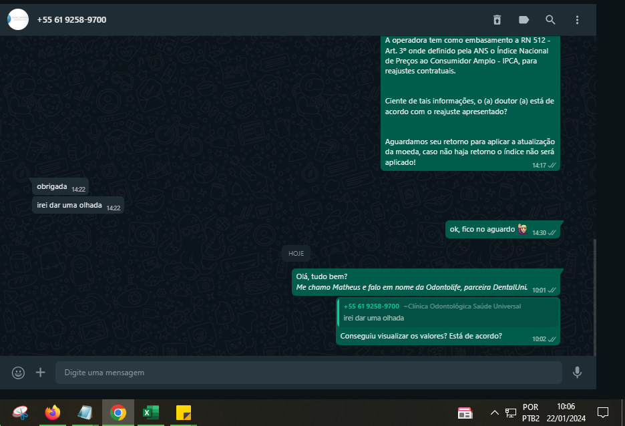Start recording a voice message

point(577,372)
